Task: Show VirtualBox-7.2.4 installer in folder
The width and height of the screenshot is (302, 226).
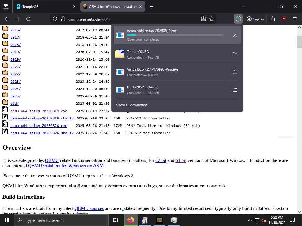Action: tap(235, 72)
